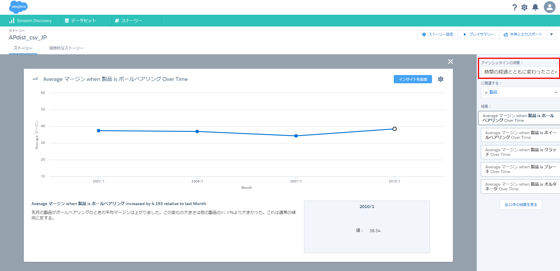Open the help question mark icon
The image size is (560, 271).
click(x=514, y=7)
